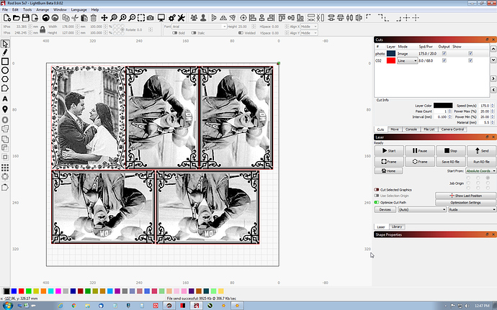Click the Undo circular arrow icon
The width and height of the screenshot is (497, 310).
click(x=46, y=18)
